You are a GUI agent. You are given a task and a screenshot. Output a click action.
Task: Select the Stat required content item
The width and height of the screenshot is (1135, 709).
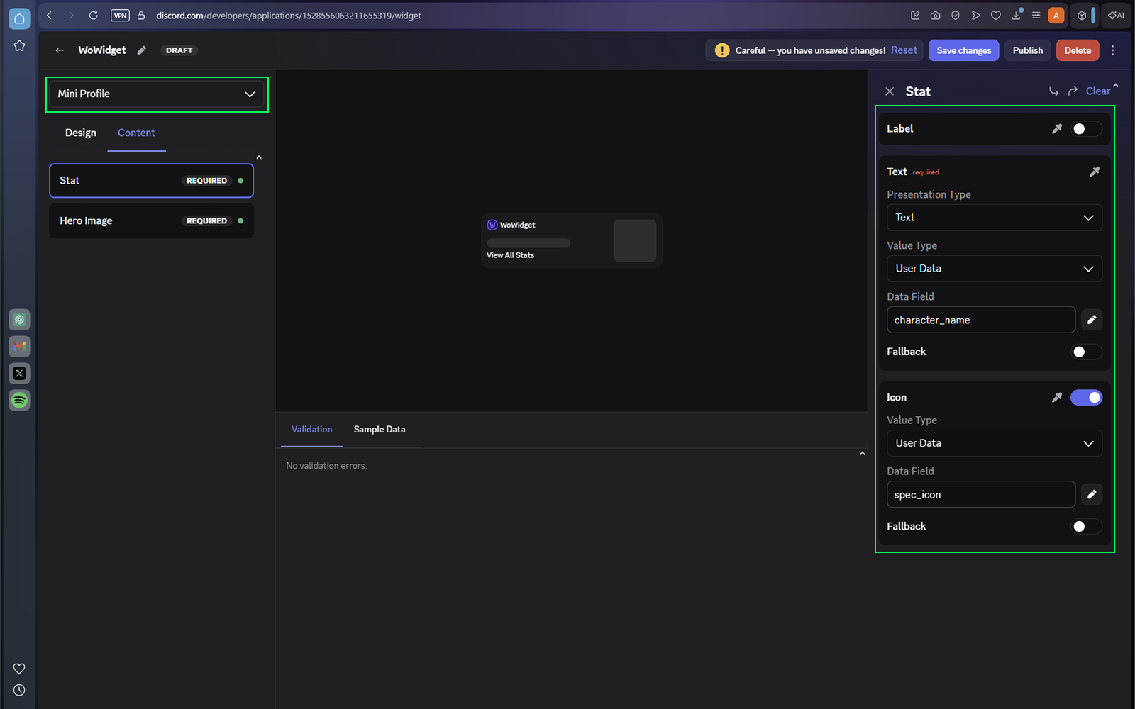click(x=151, y=181)
